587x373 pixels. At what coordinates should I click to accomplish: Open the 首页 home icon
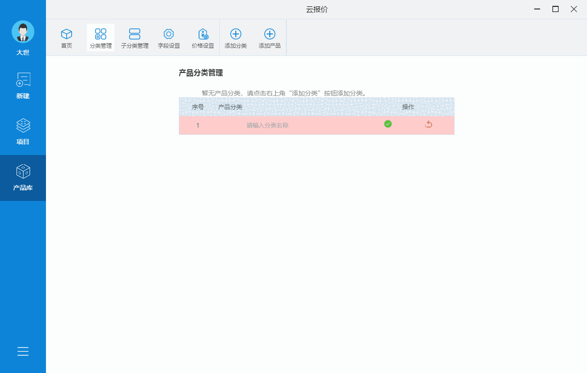click(66, 37)
